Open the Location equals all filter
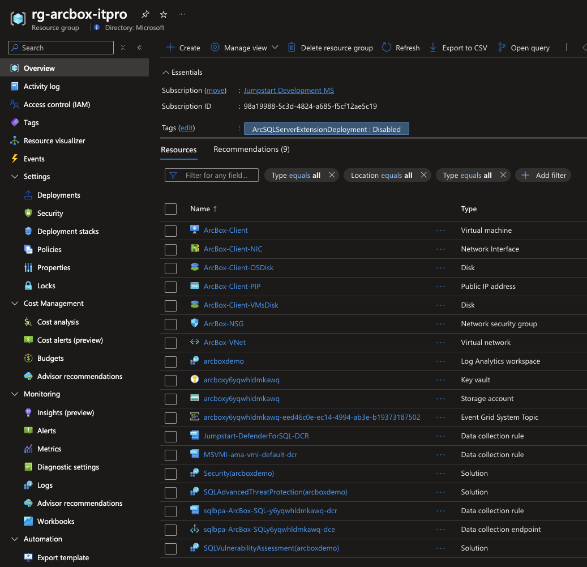The image size is (587, 567). click(x=382, y=175)
